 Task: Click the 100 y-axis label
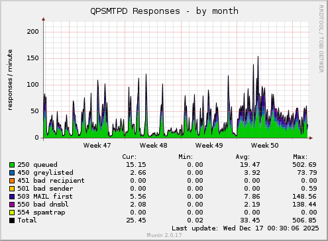click(x=33, y=85)
